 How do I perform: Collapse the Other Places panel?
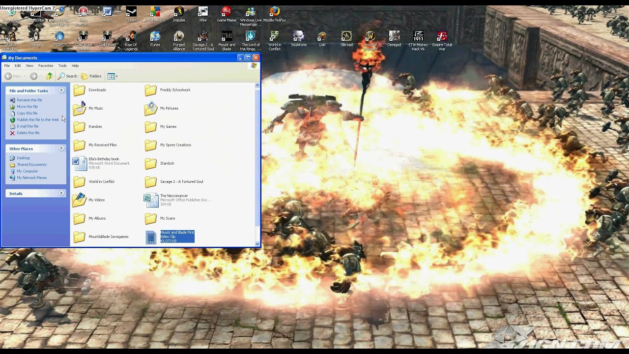(x=61, y=148)
